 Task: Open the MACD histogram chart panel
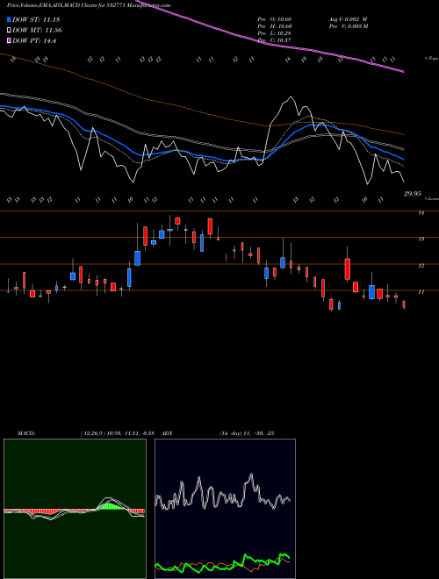(75, 509)
